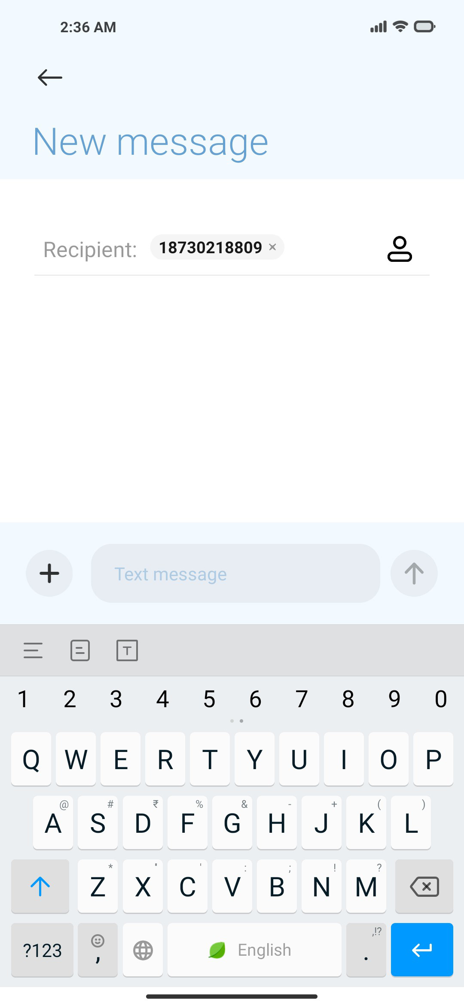Viewport: 464px width, 1006px height.
Task: Tap the globe language switch key
Action: (143, 950)
